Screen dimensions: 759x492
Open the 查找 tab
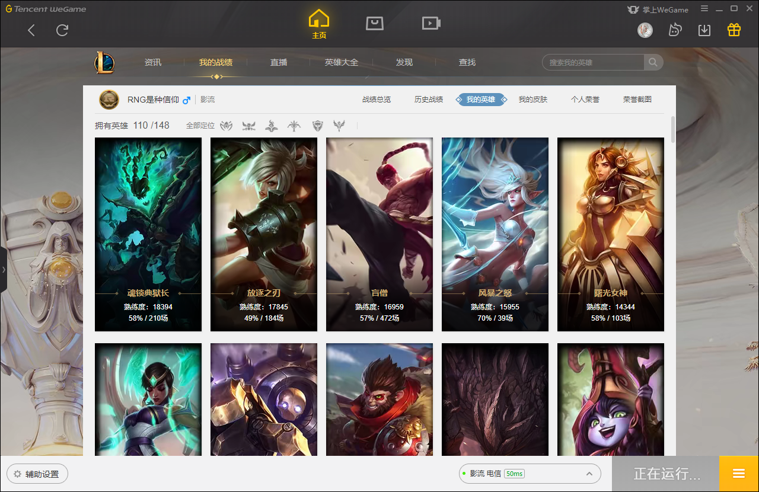coord(467,62)
